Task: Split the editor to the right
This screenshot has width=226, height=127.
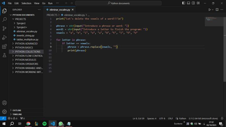Action: point(217,10)
